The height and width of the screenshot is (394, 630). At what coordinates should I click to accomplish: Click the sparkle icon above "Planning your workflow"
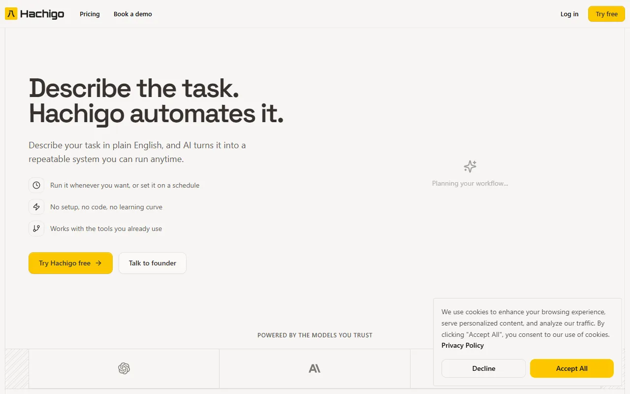[x=470, y=166]
